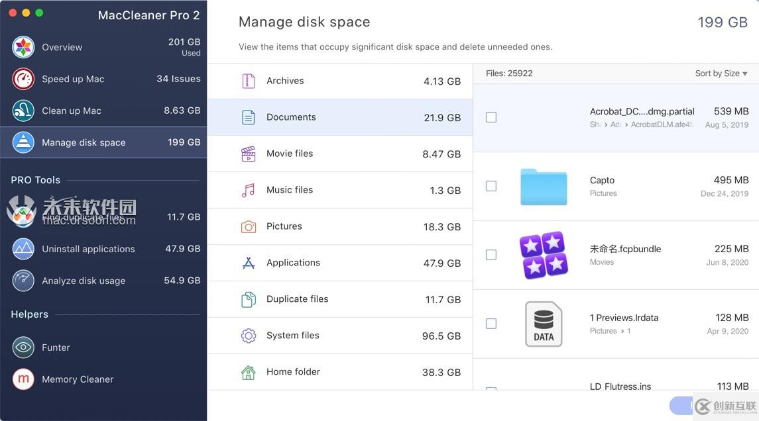Open the Memory Cleaner helper
Image resolution: width=759 pixels, height=421 pixels.
[77, 379]
